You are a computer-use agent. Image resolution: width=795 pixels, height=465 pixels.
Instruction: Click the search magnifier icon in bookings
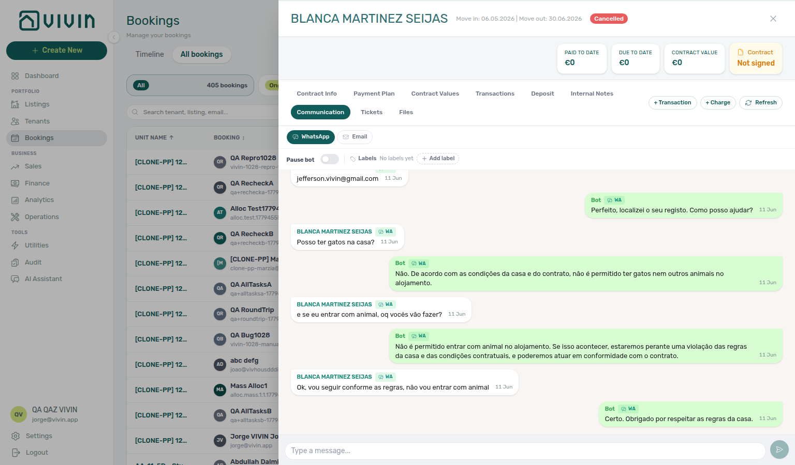[135, 112]
